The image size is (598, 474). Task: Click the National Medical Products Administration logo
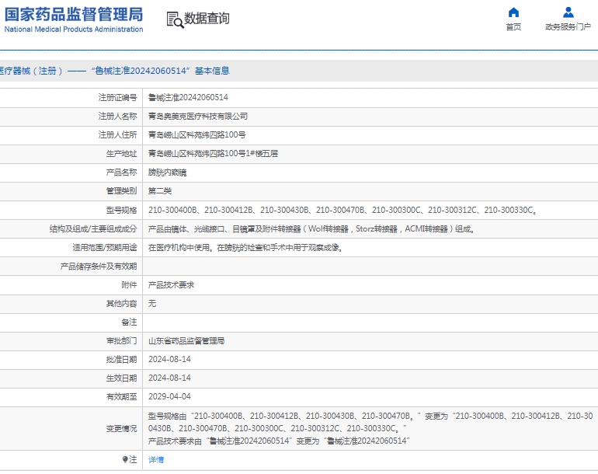(74, 19)
